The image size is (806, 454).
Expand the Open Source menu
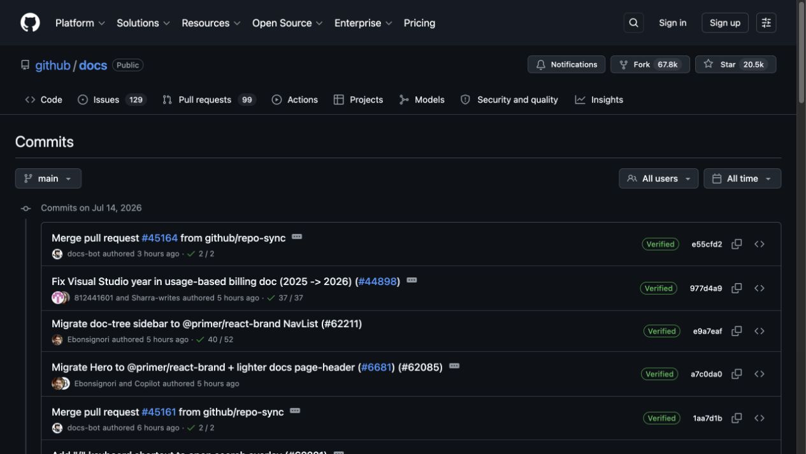point(287,23)
